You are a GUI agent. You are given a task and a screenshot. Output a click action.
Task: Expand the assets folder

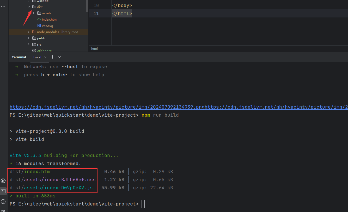click(34, 13)
